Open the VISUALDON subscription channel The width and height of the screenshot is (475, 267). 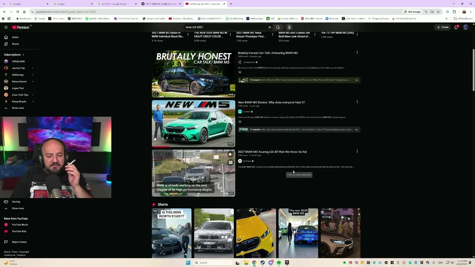point(18,61)
